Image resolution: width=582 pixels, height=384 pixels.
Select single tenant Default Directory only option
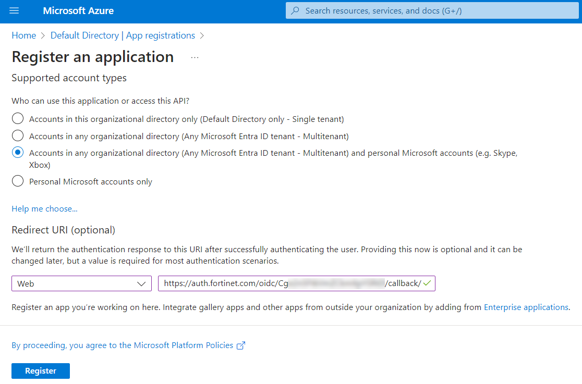[18, 119]
